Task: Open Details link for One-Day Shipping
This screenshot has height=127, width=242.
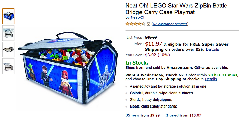Action: [x=211, y=79]
